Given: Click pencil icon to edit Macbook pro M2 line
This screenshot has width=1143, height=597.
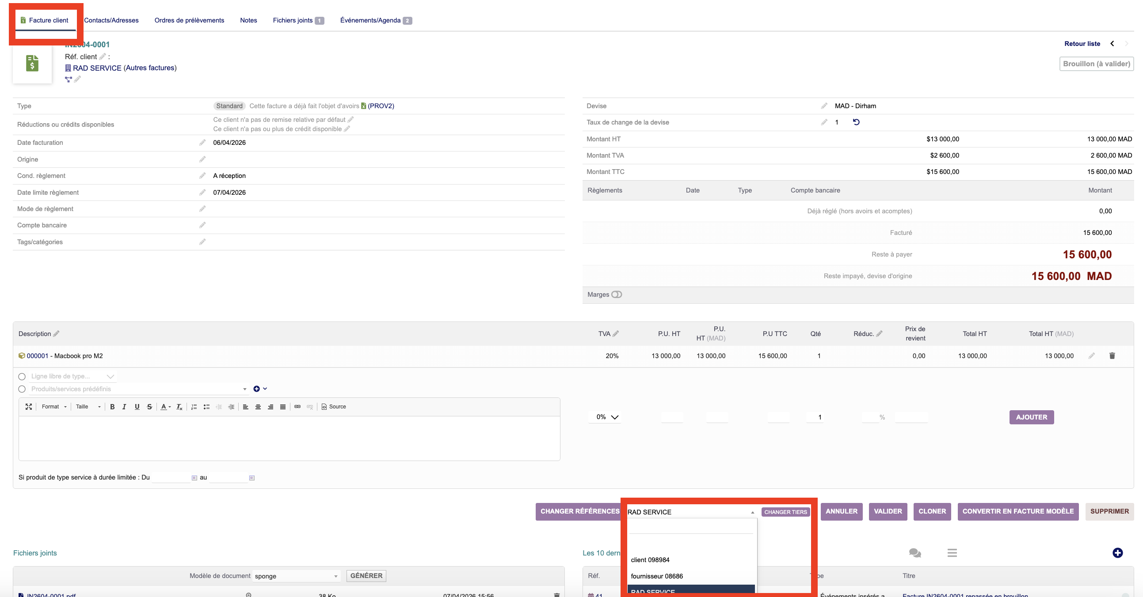Looking at the screenshot, I should point(1092,355).
